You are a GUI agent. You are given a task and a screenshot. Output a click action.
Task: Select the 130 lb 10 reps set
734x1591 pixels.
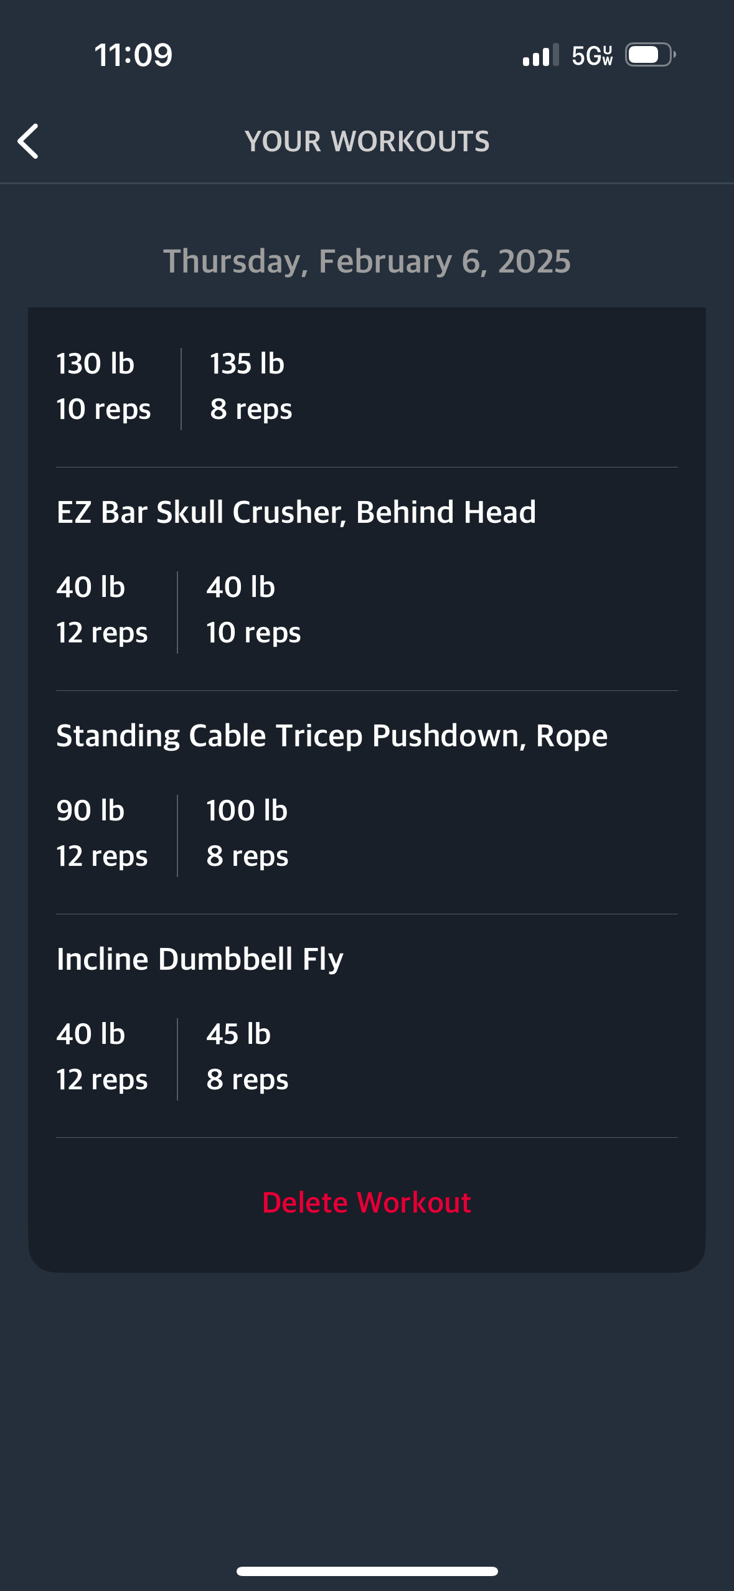tap(103, 387)
